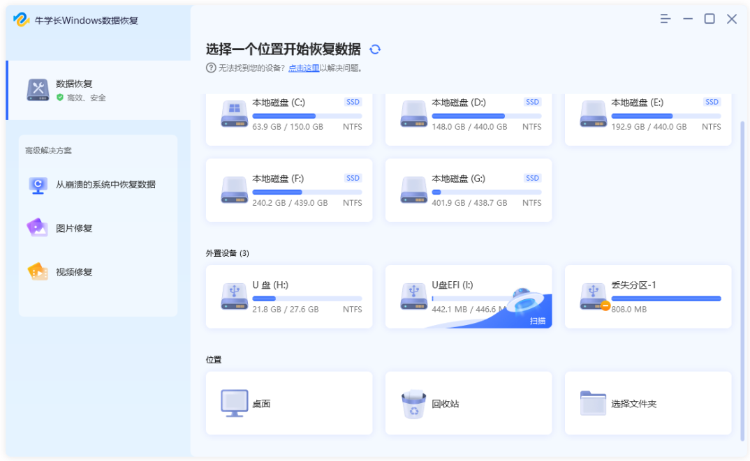Open 从崩溃的系统中恢复数据 in the sidebar

click(x=98, y=184)
